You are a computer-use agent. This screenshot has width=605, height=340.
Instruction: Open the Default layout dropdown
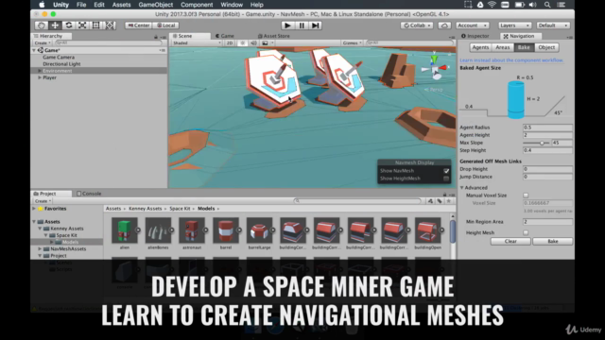(553, 25)
